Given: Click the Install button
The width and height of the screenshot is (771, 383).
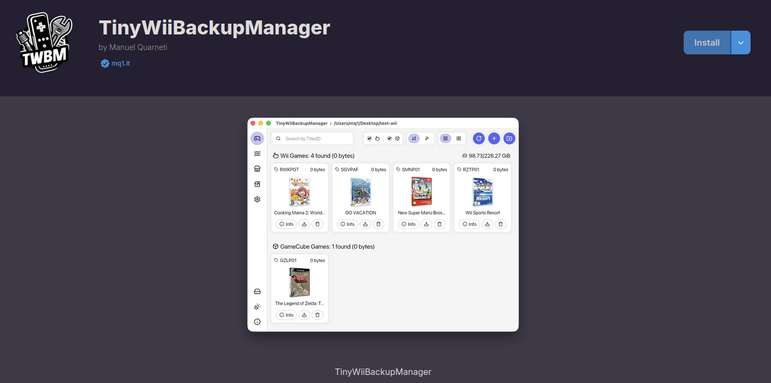Looking at the screenshot, I should 707,42.
